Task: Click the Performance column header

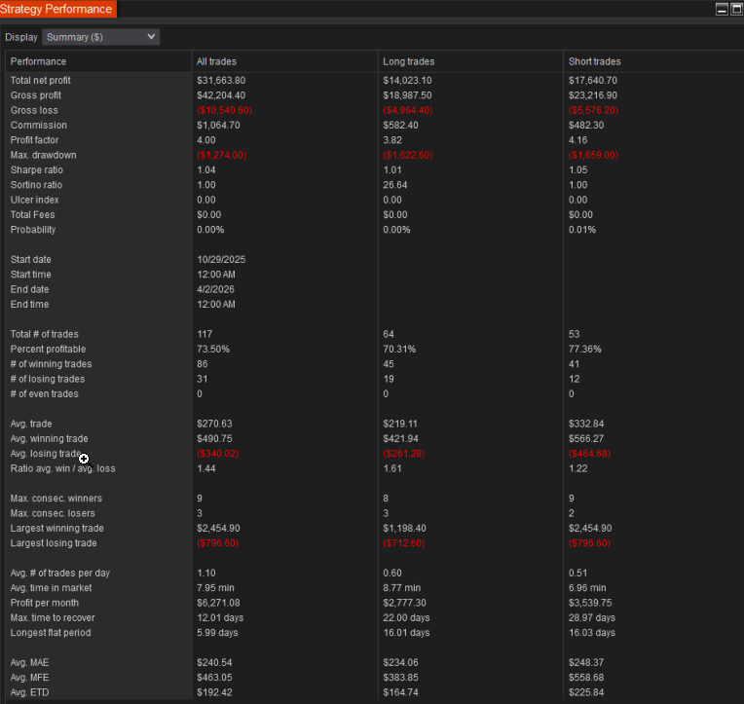Action: coord(38,61)
